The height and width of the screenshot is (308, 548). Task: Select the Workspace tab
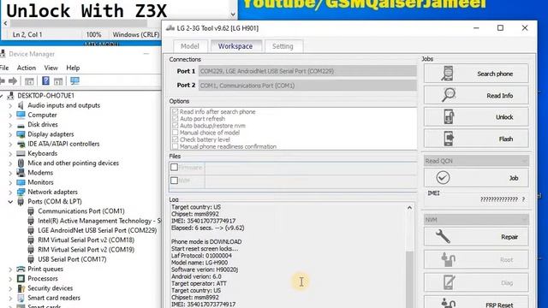coord(235,46)
